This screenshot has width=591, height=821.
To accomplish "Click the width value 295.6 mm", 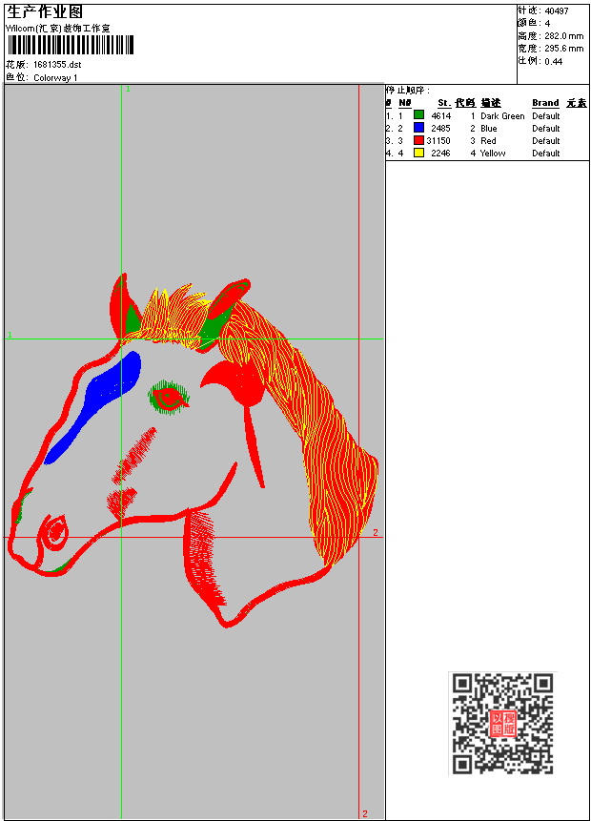I will (563, 49).
